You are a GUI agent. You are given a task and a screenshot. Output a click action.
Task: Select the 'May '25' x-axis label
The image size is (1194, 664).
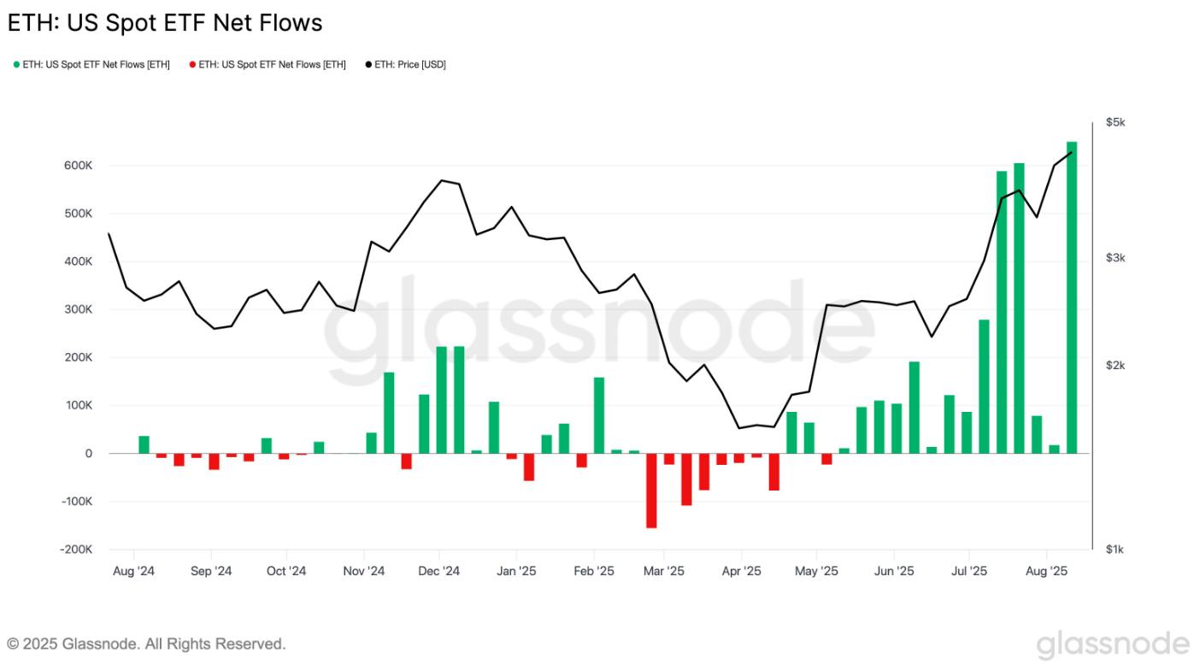[817, 570]
